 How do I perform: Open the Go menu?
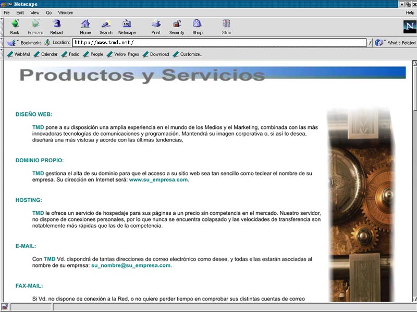[49, 12]
